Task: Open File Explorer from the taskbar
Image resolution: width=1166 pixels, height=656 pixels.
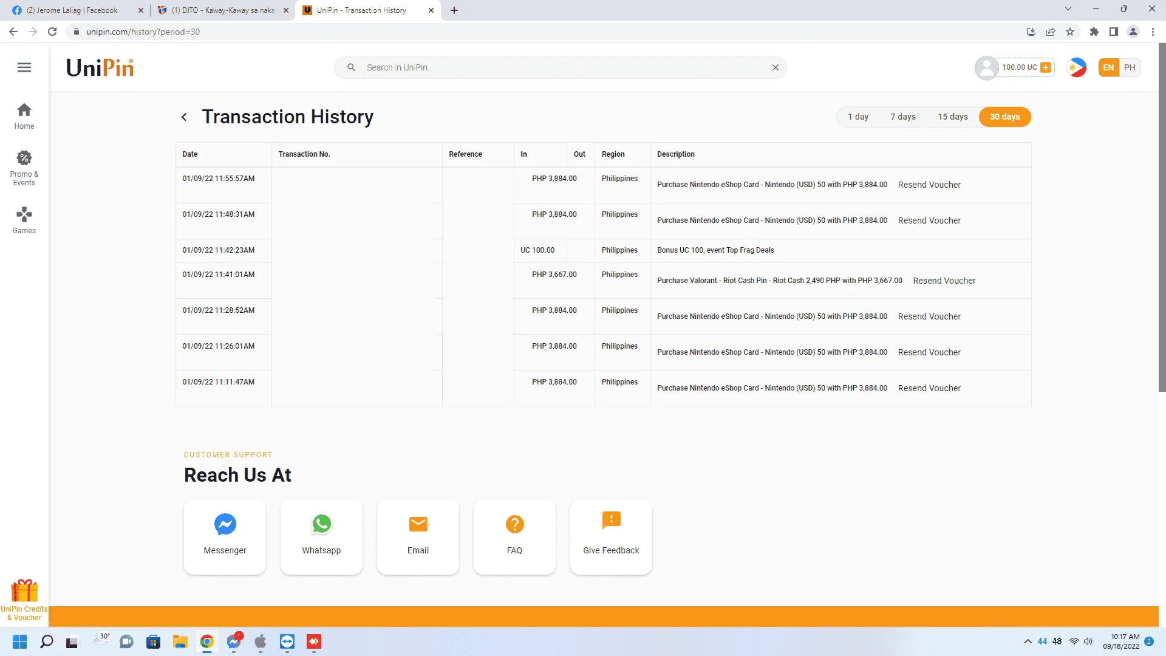Action: click(180, 641)
